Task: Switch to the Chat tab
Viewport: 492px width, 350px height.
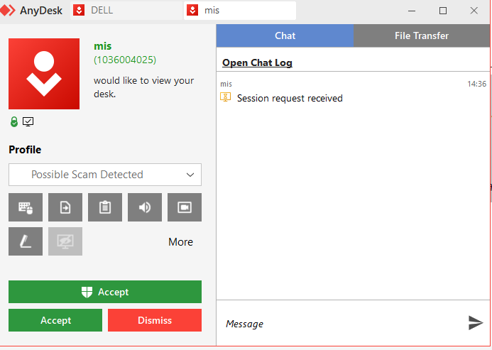Action: [x=285, y=35]
